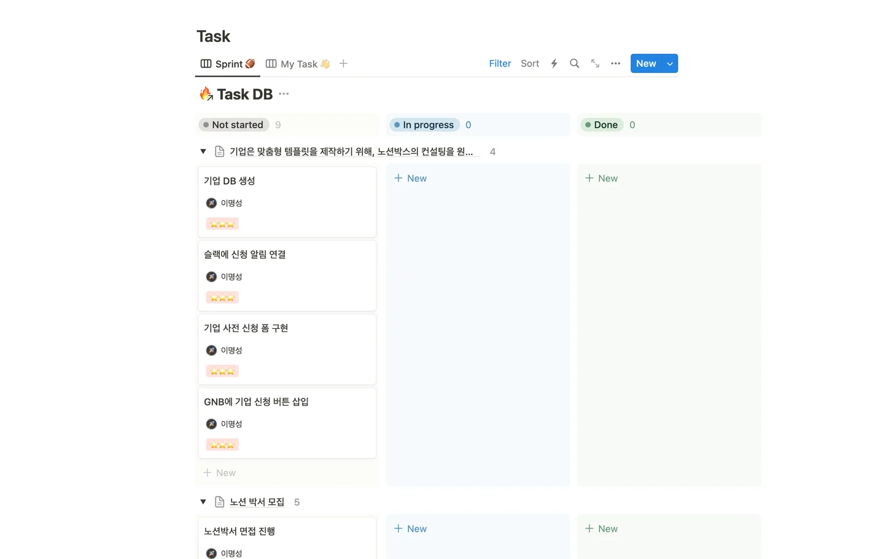Click the Not started count 9
878x559 pixels.
coord(278,125)
